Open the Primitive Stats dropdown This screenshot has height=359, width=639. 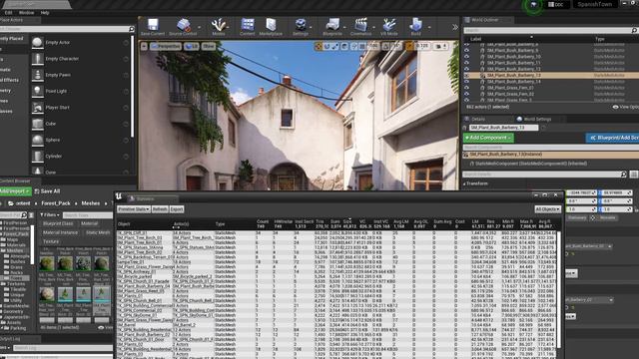tap(134, 209)
